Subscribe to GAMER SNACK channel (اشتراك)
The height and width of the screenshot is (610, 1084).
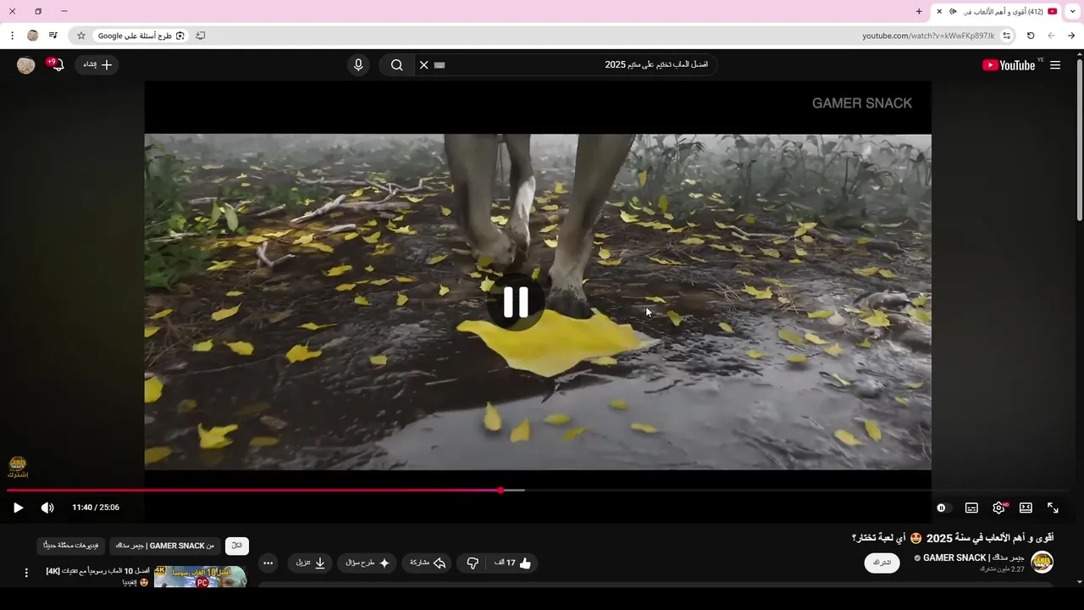(x=882, y=563)
